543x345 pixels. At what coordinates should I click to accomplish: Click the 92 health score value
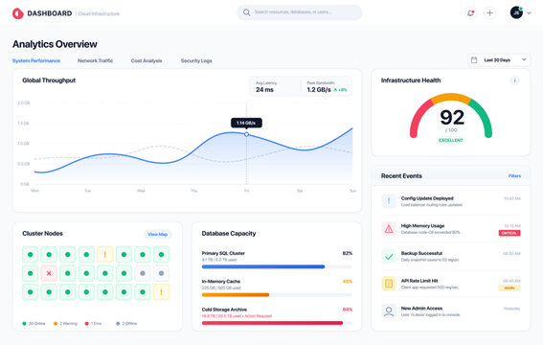pos(452,118)
